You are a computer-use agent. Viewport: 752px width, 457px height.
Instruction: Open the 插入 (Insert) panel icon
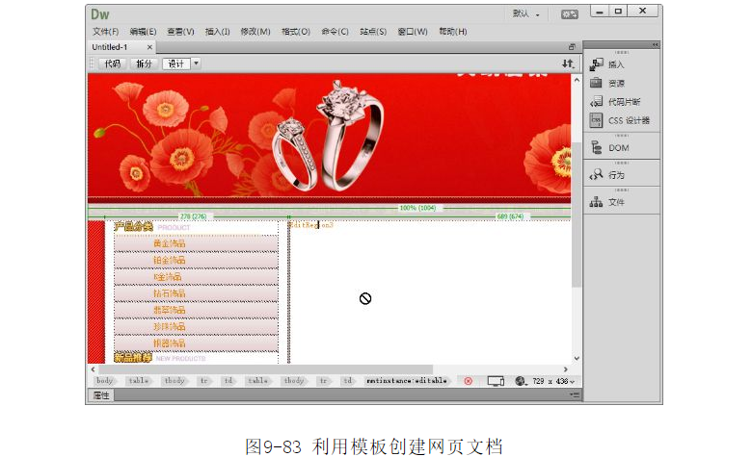pos(597,64)
